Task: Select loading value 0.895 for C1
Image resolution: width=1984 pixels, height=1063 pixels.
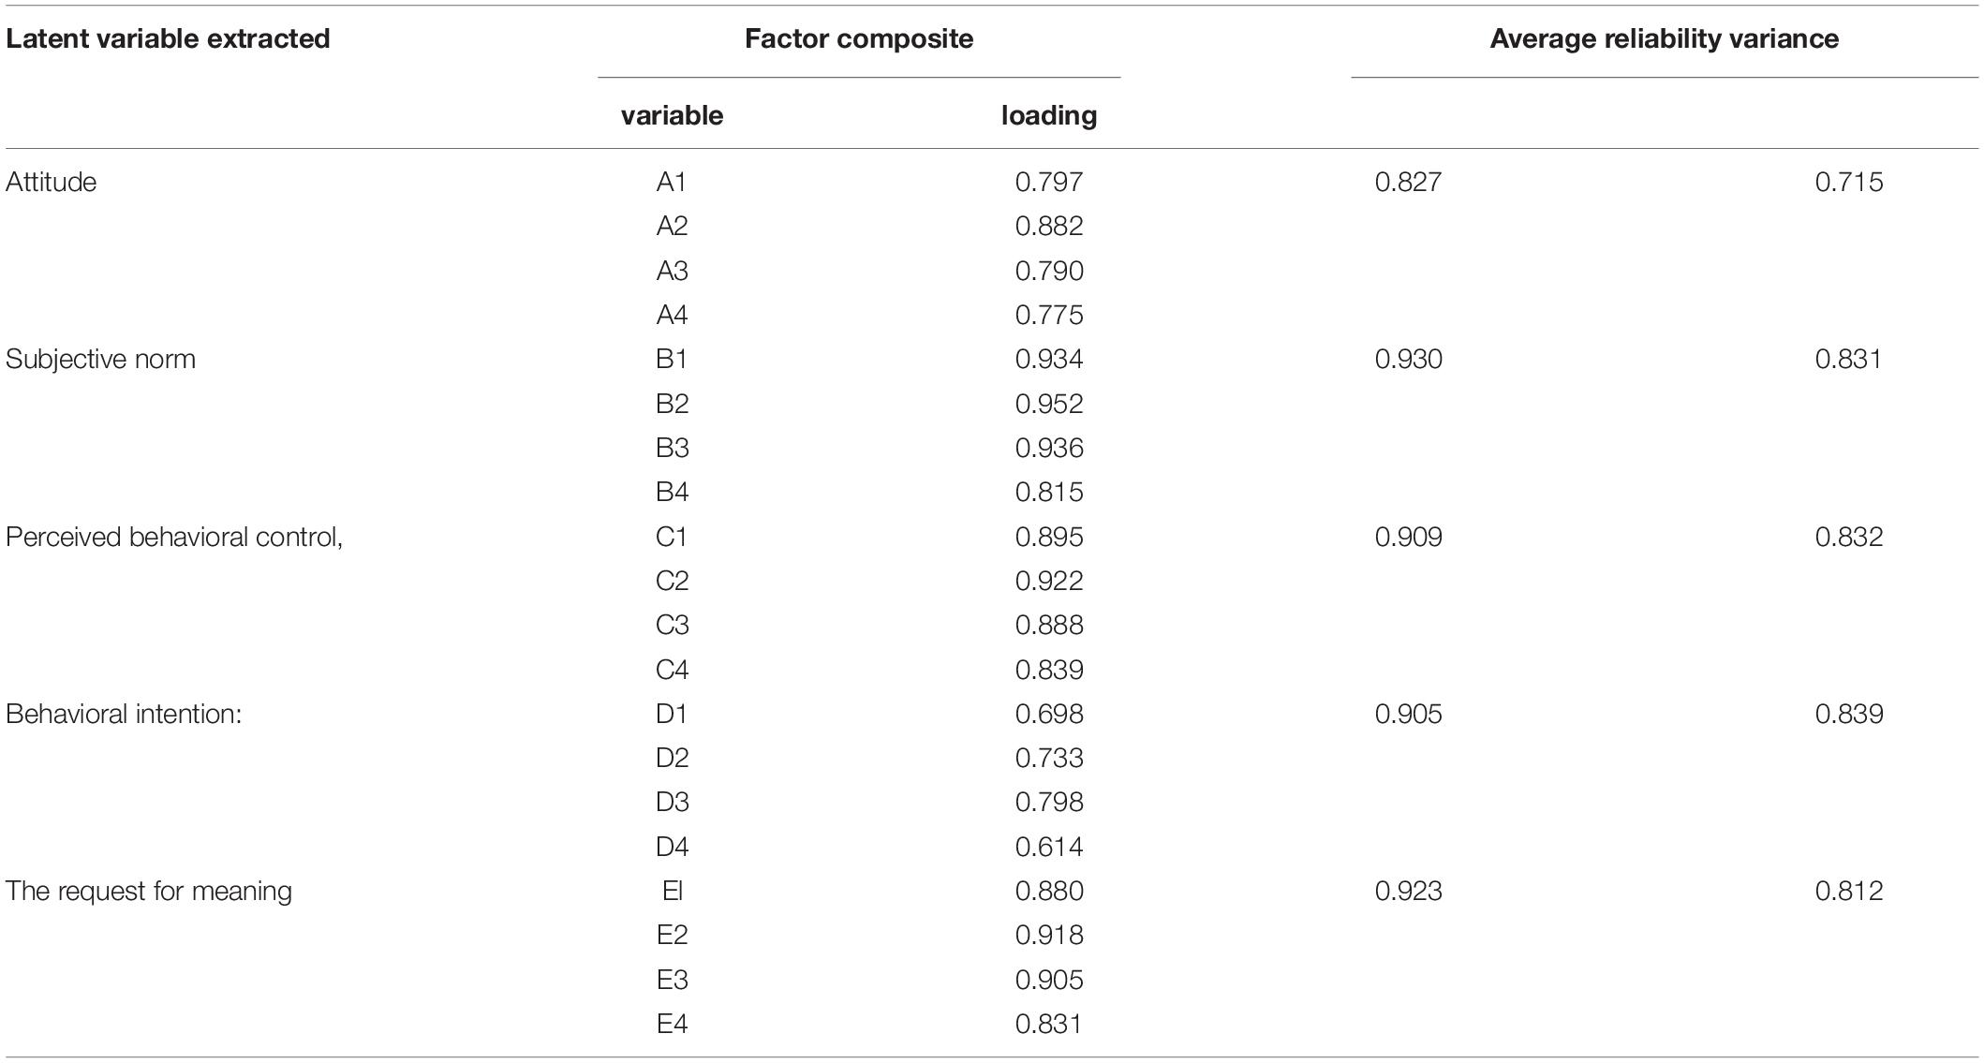Action: coord(1049,537)
